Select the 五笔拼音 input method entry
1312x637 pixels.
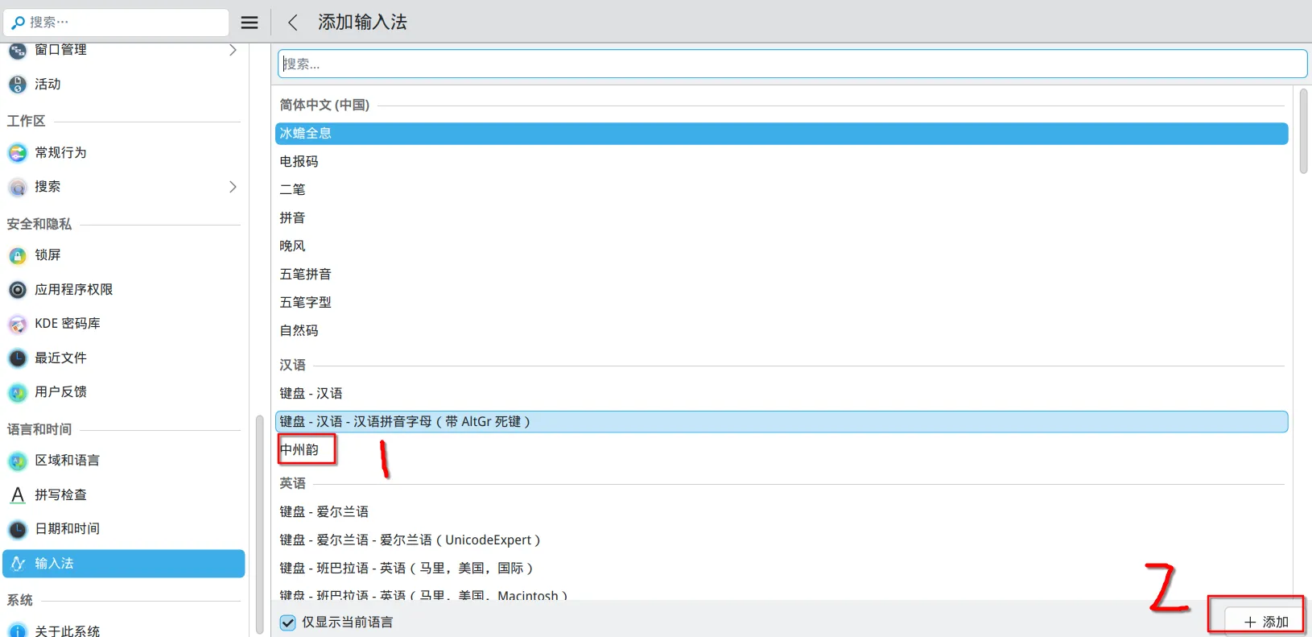pos(306,275)
